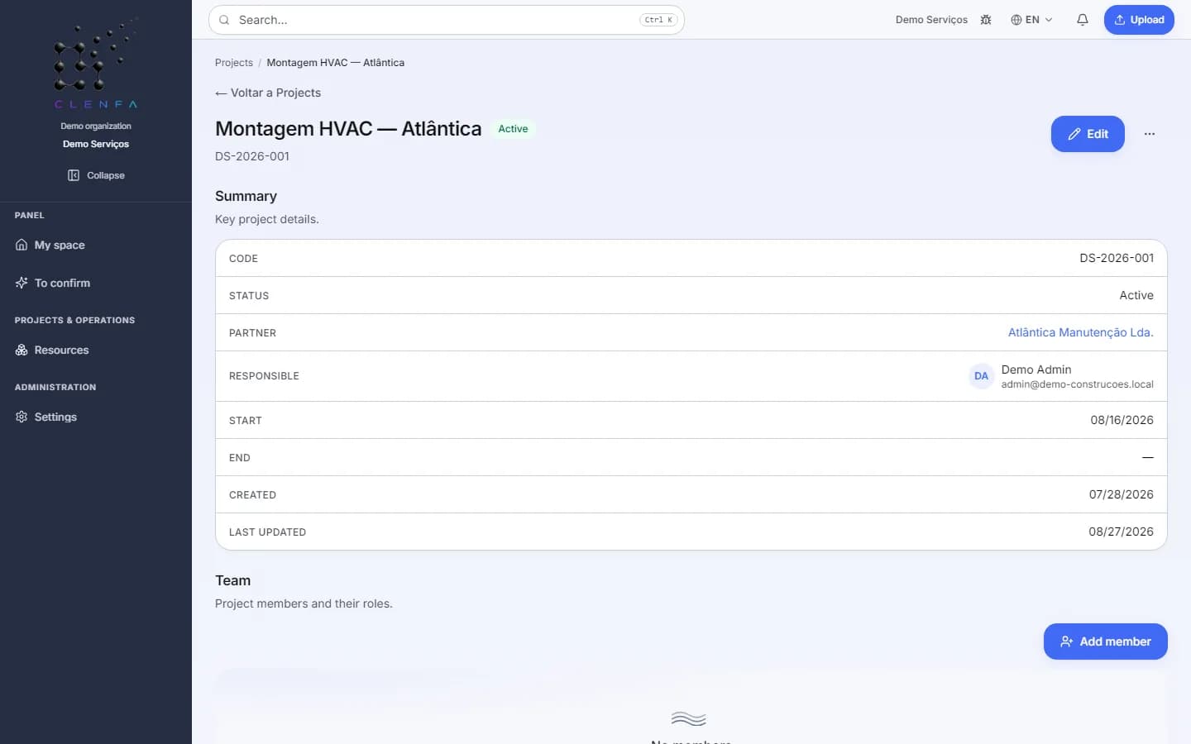Open the more options ellipsis menu
This screenshot has height=744, width=1191.
1150,134
